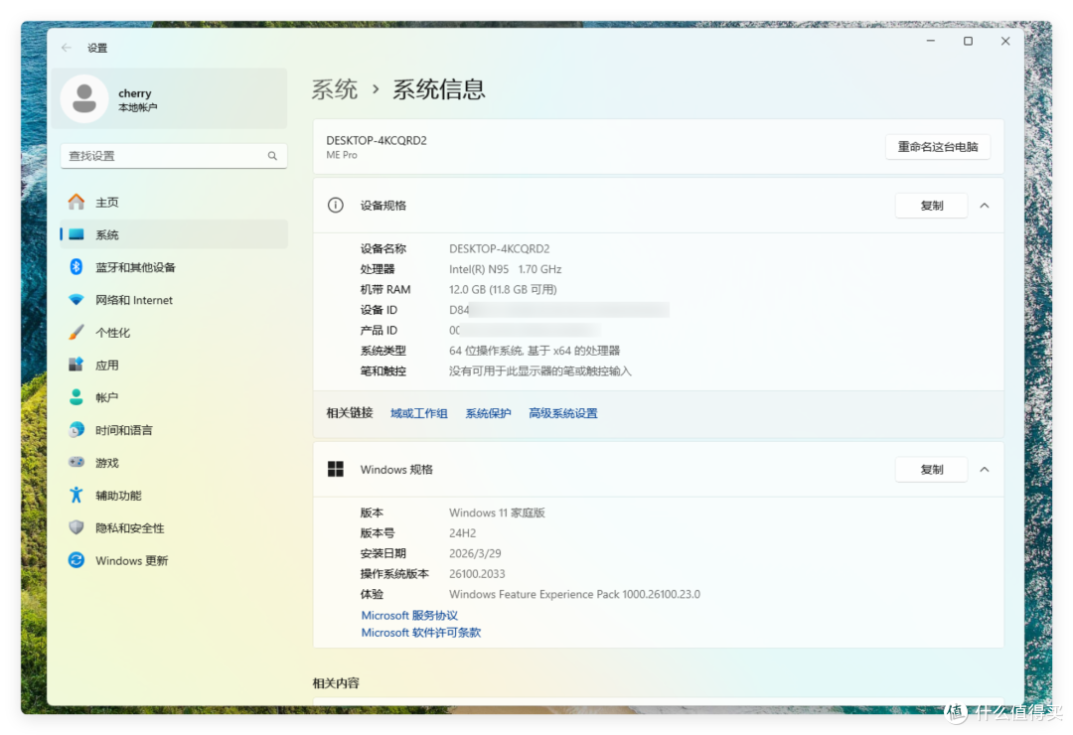Click the Windows logo icon beside Windows 规格
This screenshot has width=1073, height=735.
[336, 470]
